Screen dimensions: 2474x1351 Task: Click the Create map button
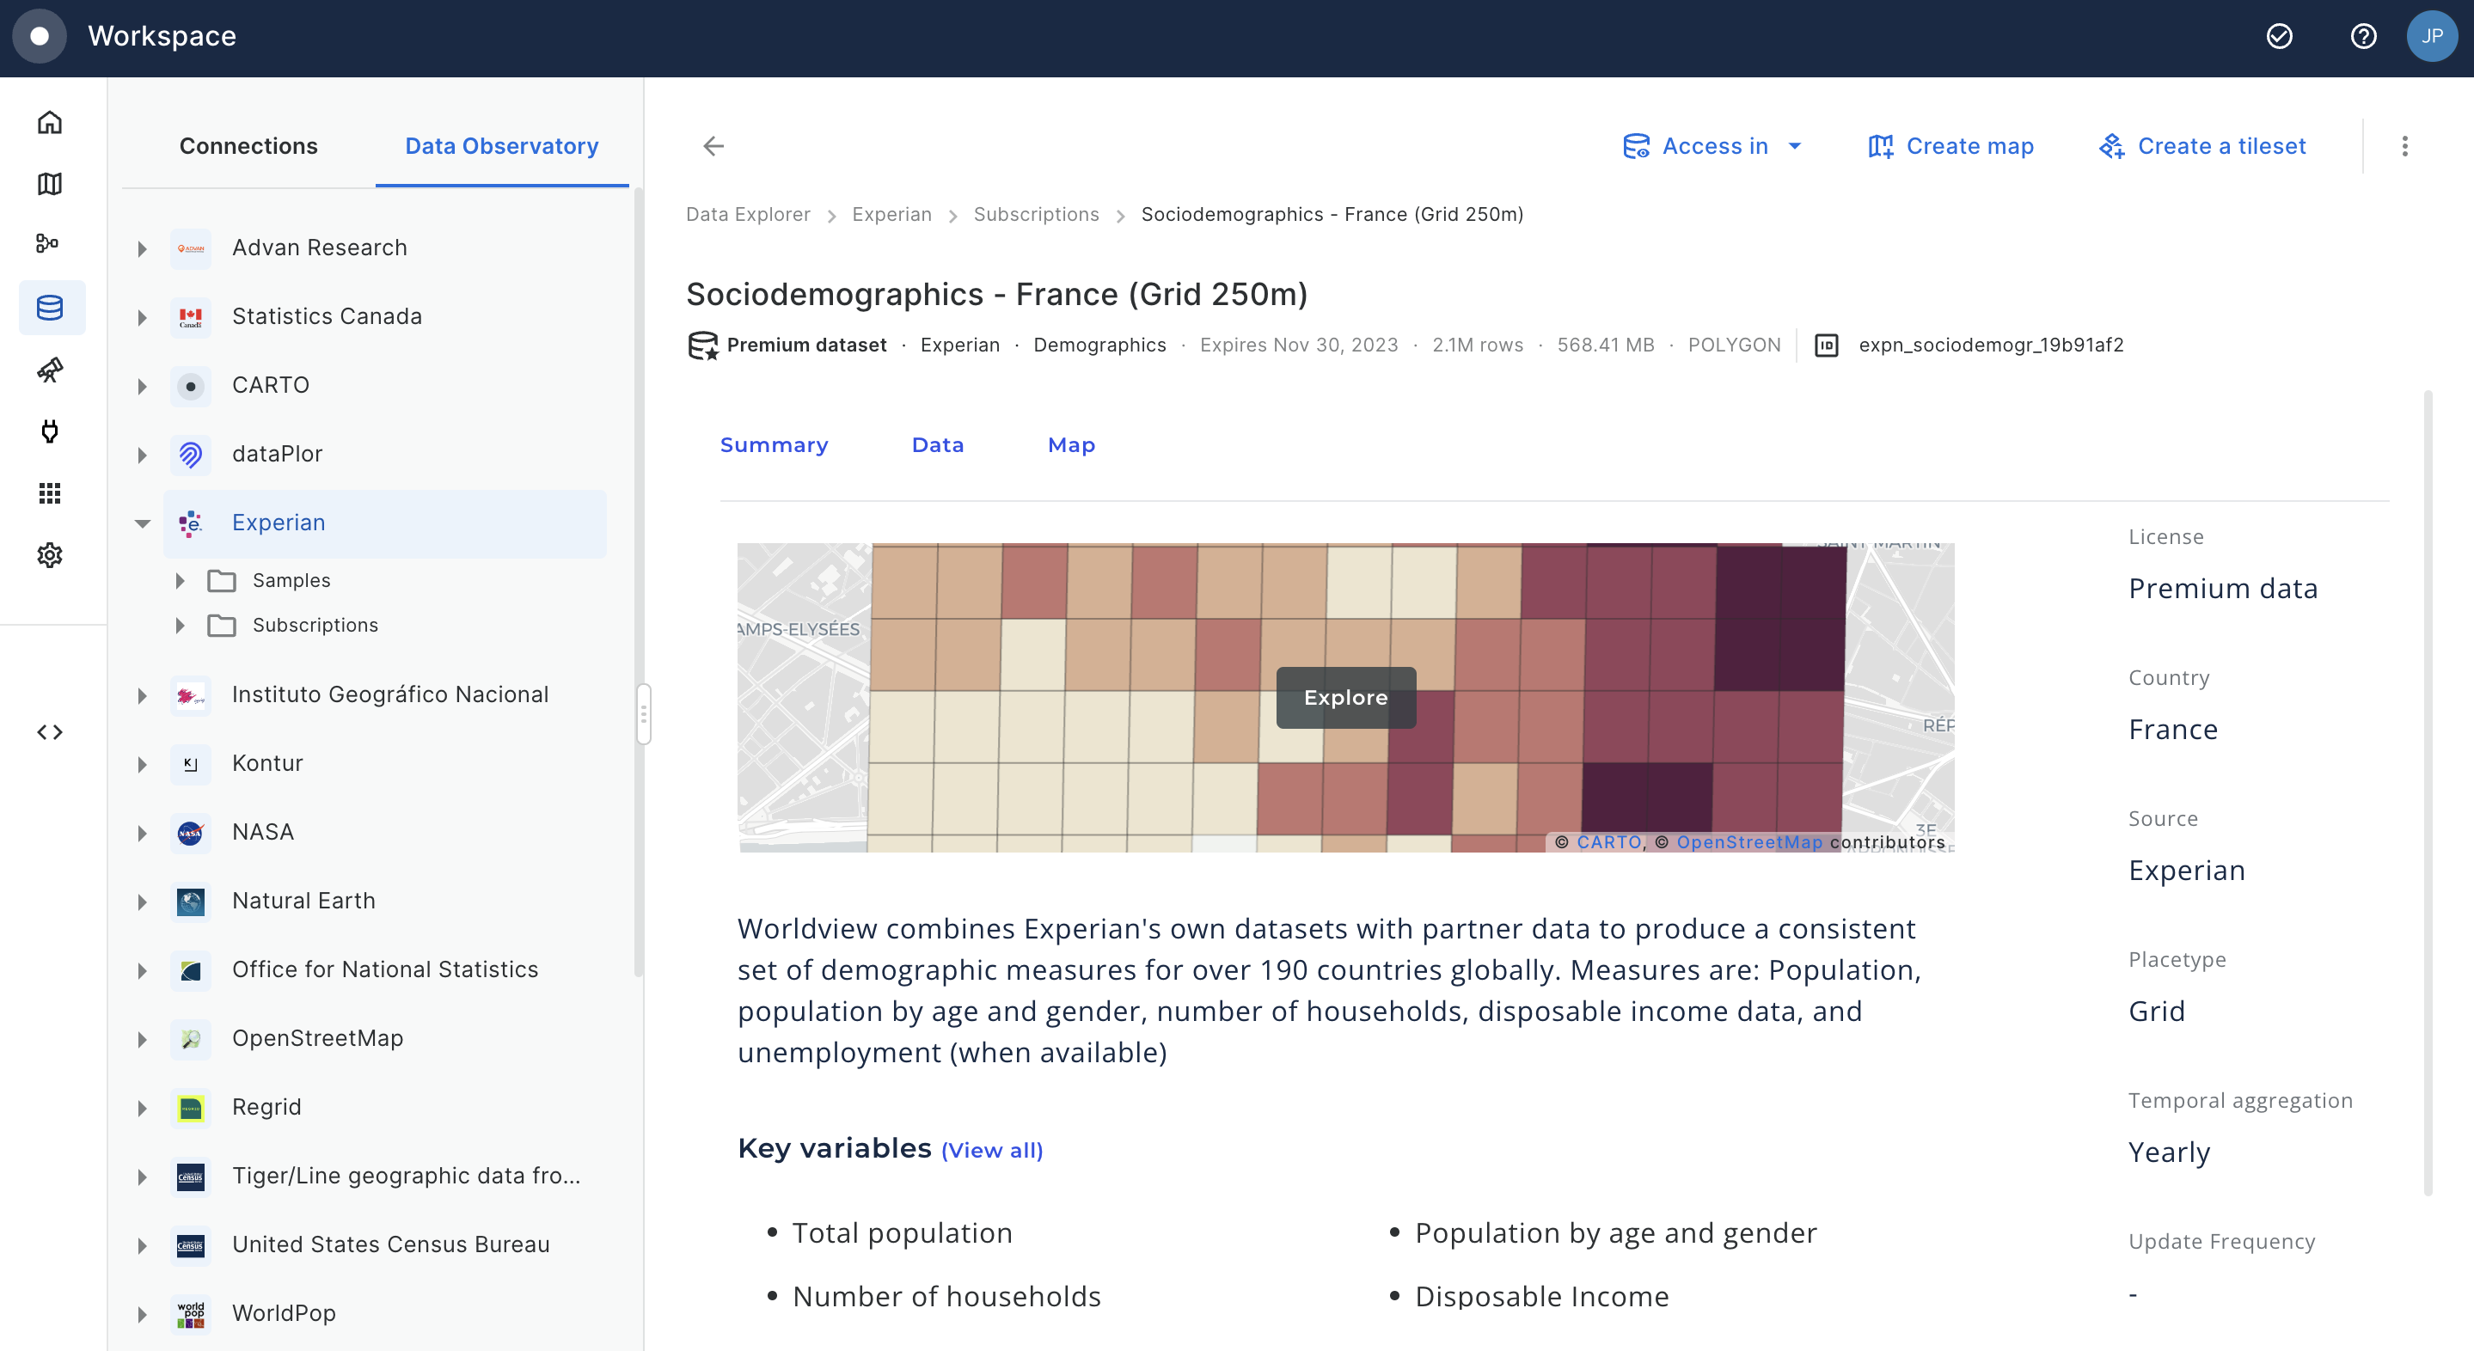pyautogui.click(x=1950, y=146)
